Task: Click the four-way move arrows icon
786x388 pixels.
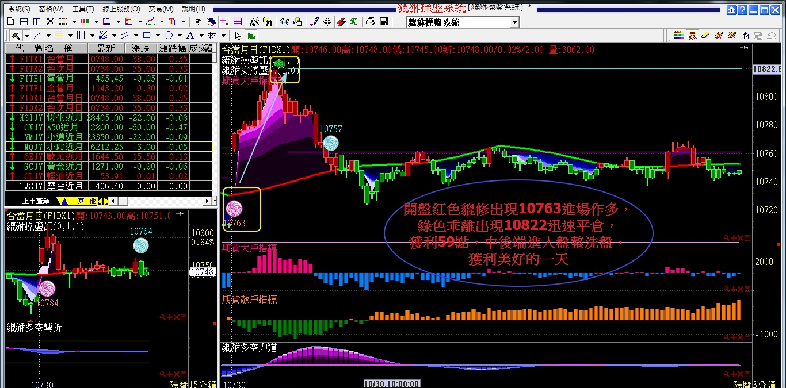Action: coord(327,21)
